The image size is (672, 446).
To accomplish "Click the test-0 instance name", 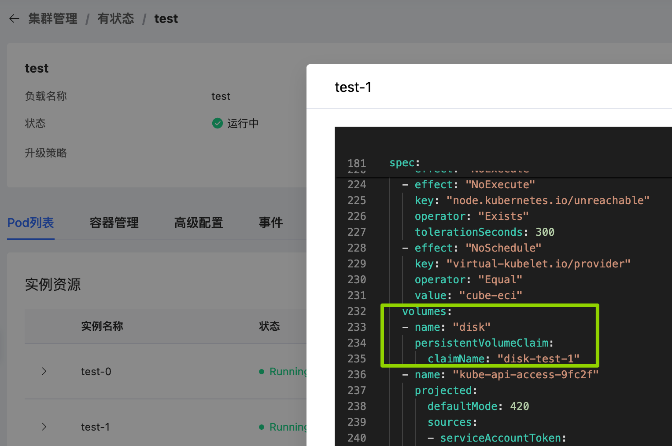I will click(96, 372).
